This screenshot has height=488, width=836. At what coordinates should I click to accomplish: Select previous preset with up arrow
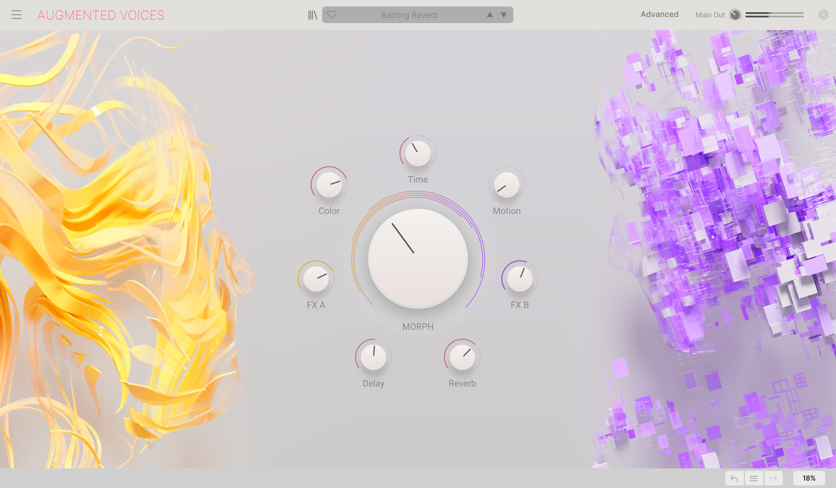(x=490, y=15)
